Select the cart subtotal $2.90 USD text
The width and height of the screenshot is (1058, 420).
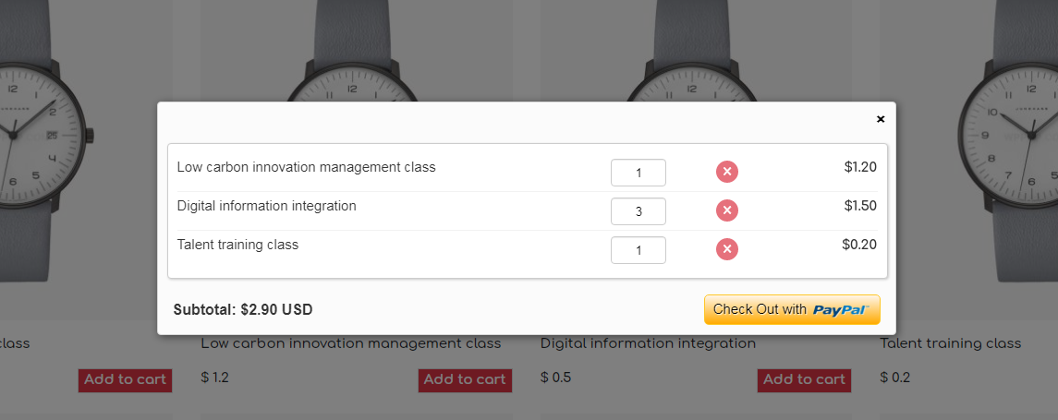pos(243,310)
